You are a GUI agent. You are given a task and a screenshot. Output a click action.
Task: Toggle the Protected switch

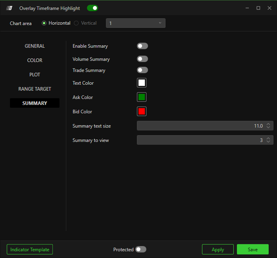pos(140,249)
